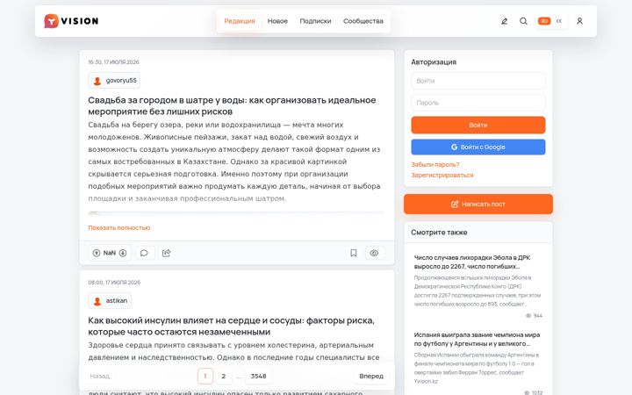
Task: Open comments on the wedding post
Action: [x=144, y=253]
